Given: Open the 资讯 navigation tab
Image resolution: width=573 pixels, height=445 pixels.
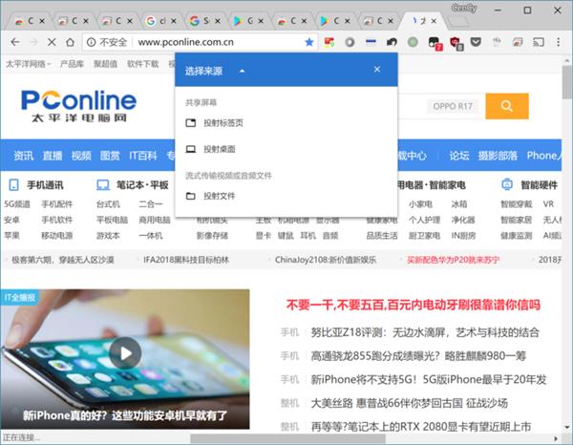Looking at the screenshot, I should click(x=23, y=156).
